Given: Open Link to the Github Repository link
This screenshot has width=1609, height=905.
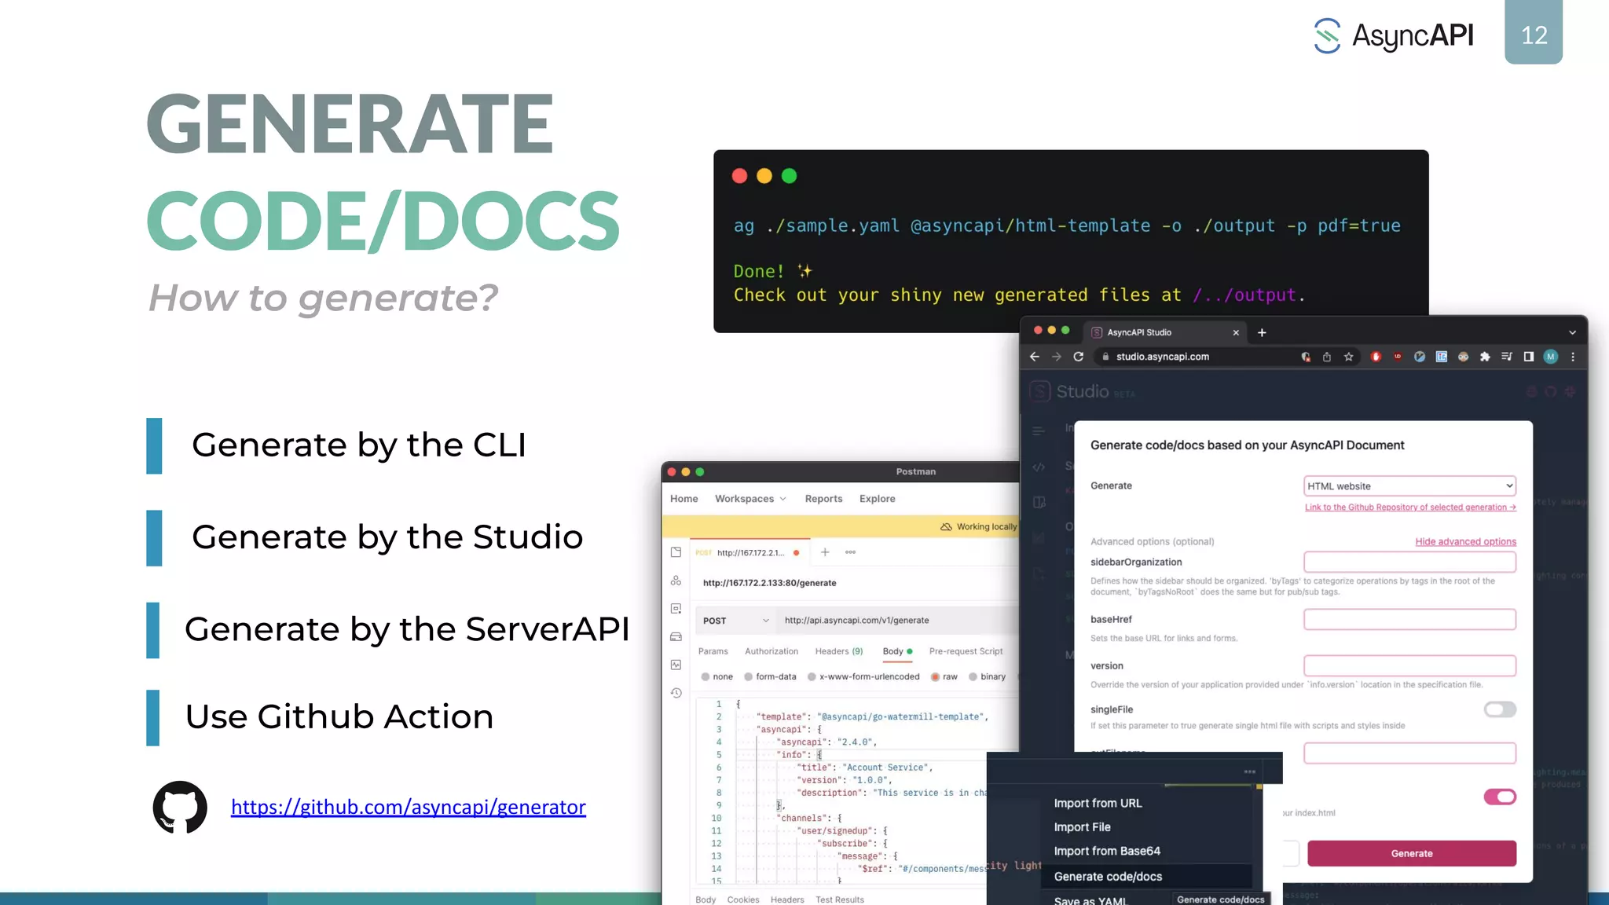Looking at the screenshot, I should pyautogui.click(x=1410, y=507).
